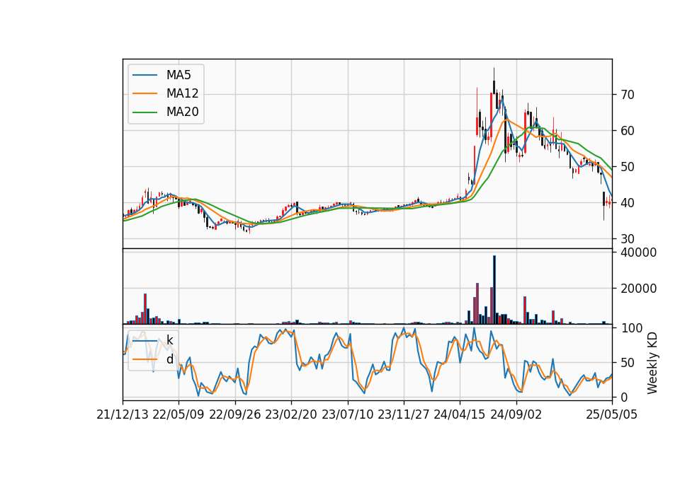
Task: Click the 23/02/20 date axis label
Action: tap(291, 414)
